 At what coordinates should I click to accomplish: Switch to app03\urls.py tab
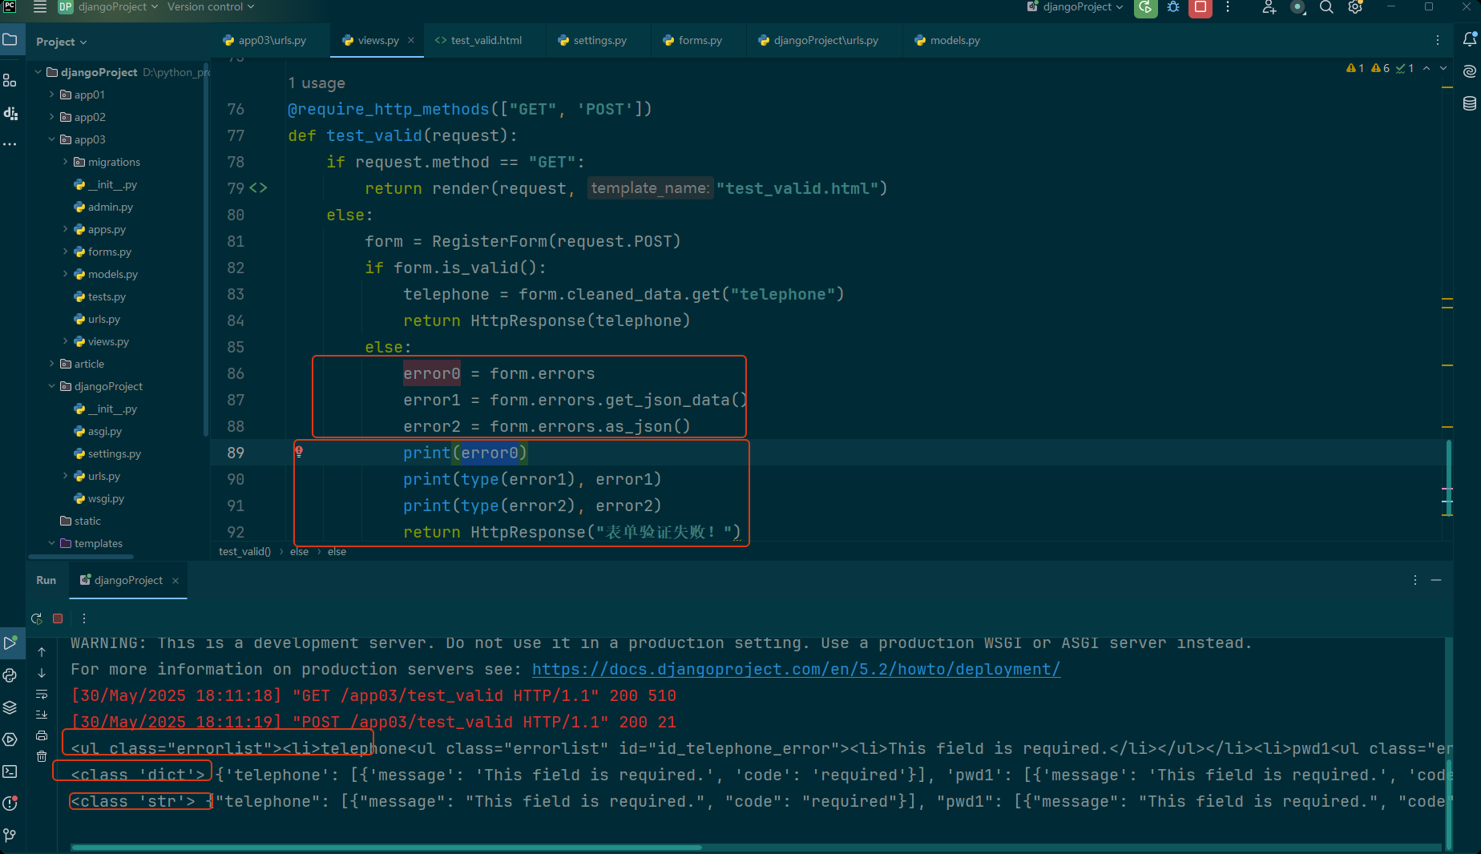[x=265, y=40]
